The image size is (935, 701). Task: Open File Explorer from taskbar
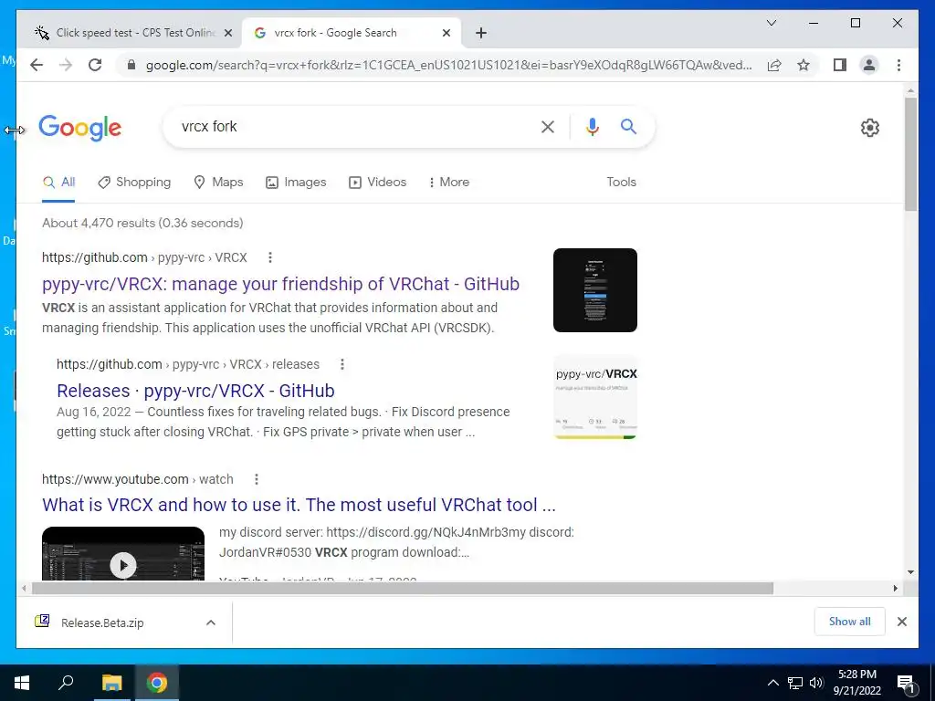pyautogui.click(x=111, y=683)
